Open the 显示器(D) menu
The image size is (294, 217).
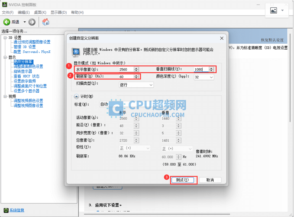59,12
